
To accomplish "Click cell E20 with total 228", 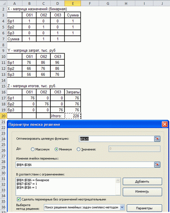I will coord(73,116).
